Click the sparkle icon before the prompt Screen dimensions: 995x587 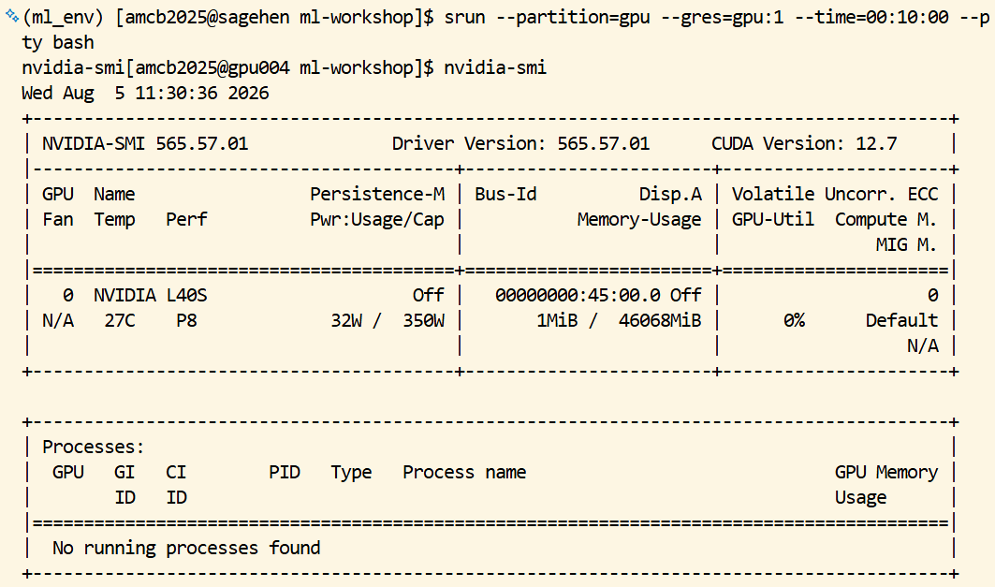12,16
